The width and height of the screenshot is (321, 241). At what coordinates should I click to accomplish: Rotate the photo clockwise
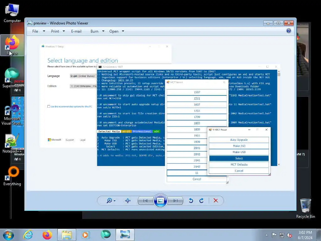202,201
